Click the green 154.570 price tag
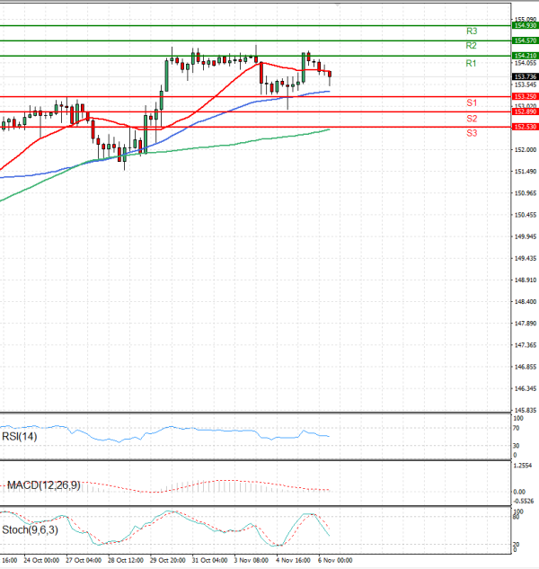 point(525,40)
